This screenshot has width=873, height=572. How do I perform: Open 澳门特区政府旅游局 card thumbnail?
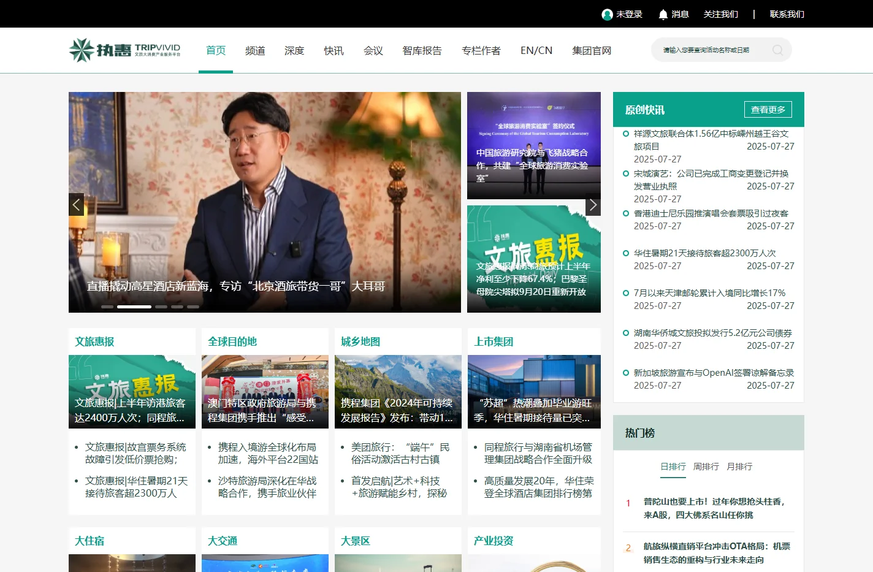click(x=265, y=392)
